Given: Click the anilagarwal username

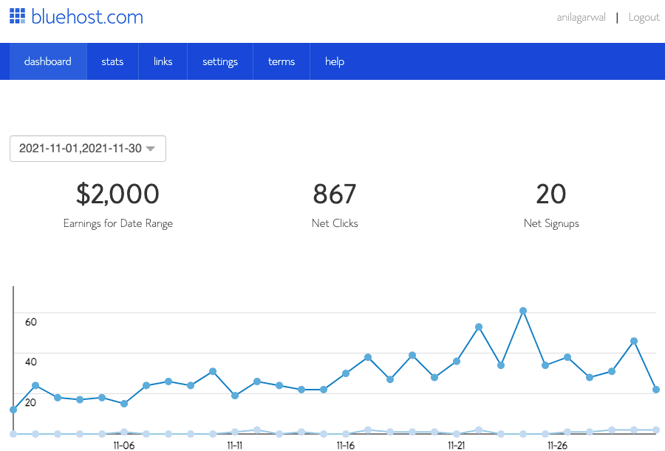Looking at the screenshot, I should [x=581, y=16].
